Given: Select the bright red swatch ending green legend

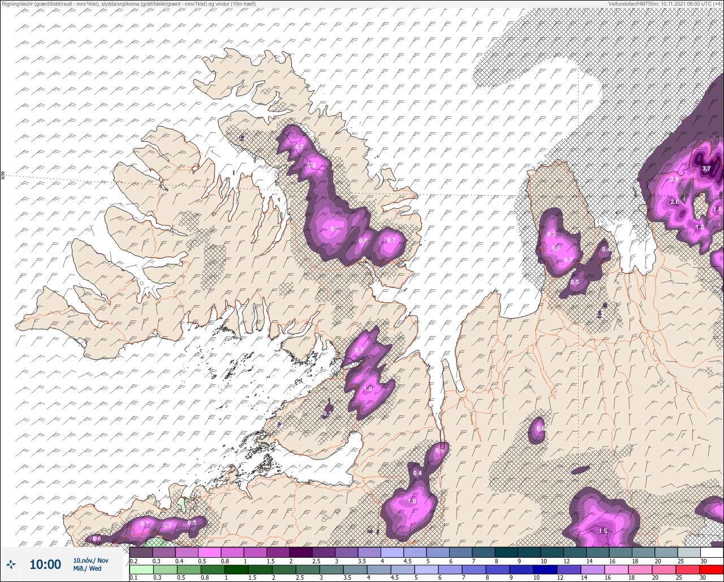Looking at the screenshot, I should (712, 570).
